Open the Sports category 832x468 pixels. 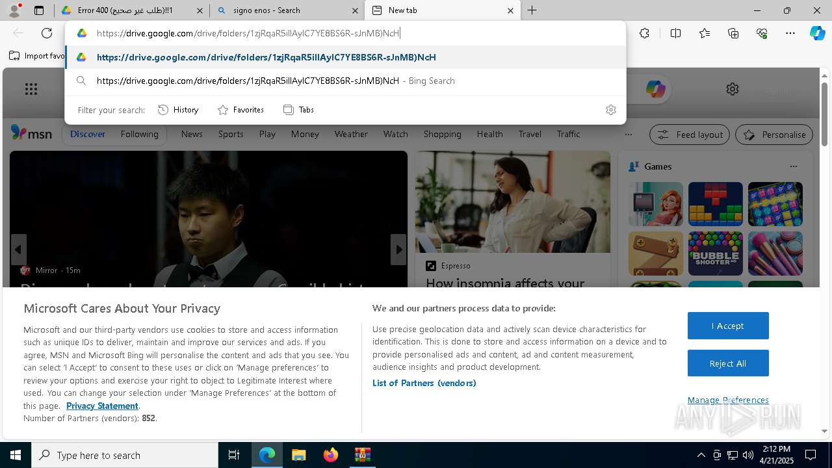click(x=231, y=134)
